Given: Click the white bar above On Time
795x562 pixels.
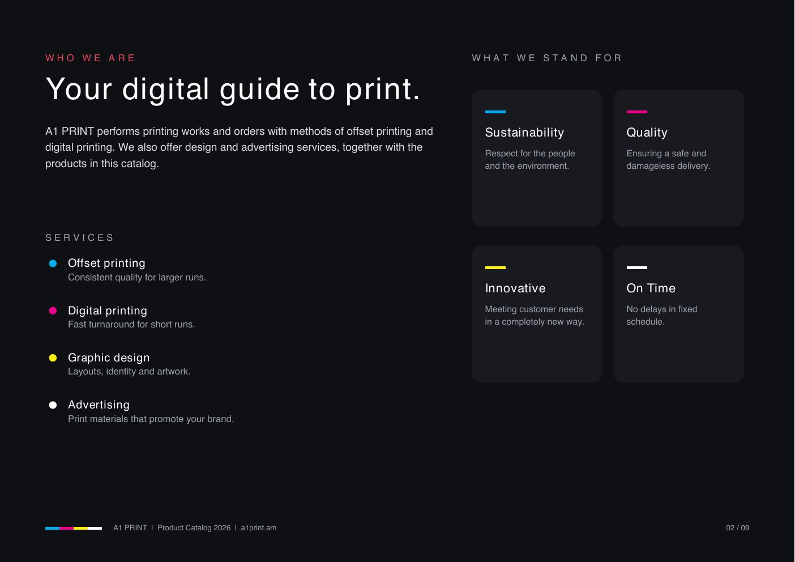Looking at the screenshot, I should (x=637, y=267).
